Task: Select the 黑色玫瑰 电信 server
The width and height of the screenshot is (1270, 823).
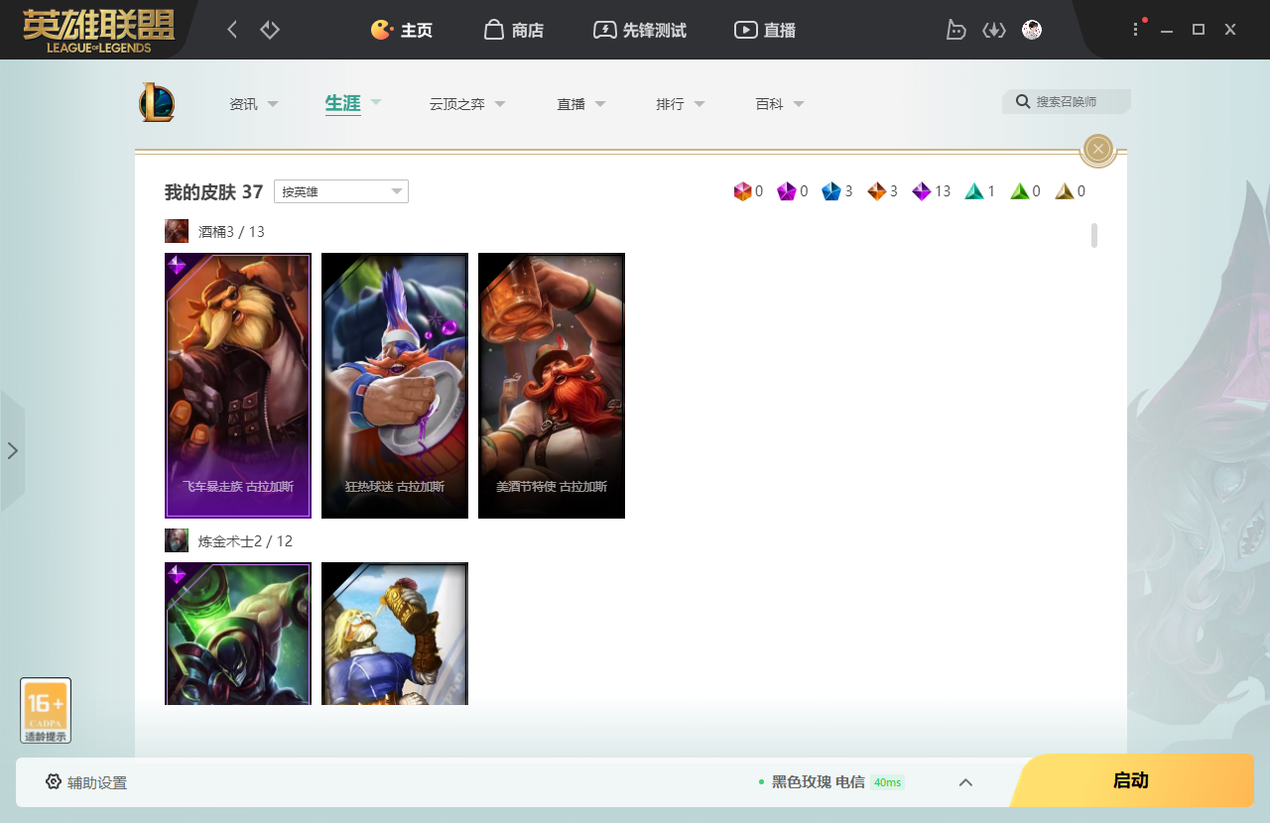Action: point(819,782)
